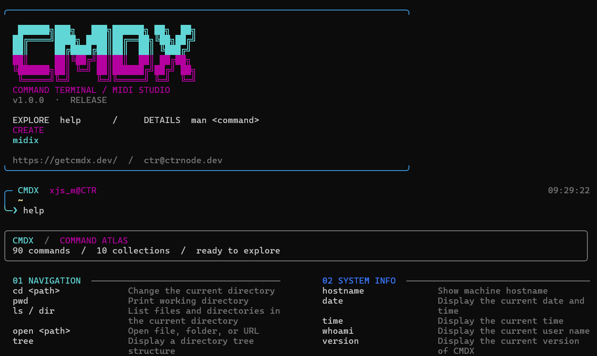Click the prompt chevron arrow icon
This screenshot has width=597, height=356.
(x=15, y=210)
